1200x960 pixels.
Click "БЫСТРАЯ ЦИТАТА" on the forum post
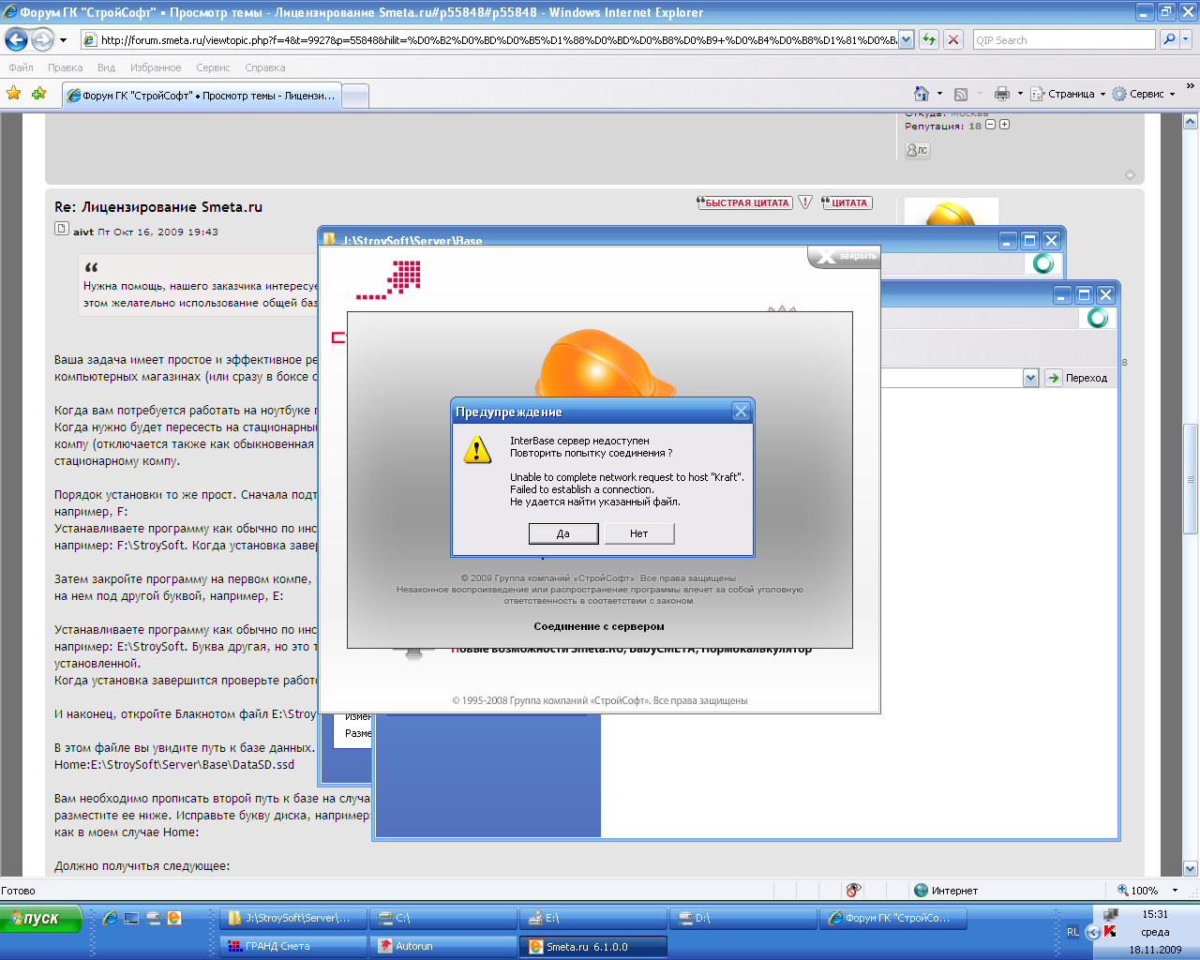(x=744, y=202)
